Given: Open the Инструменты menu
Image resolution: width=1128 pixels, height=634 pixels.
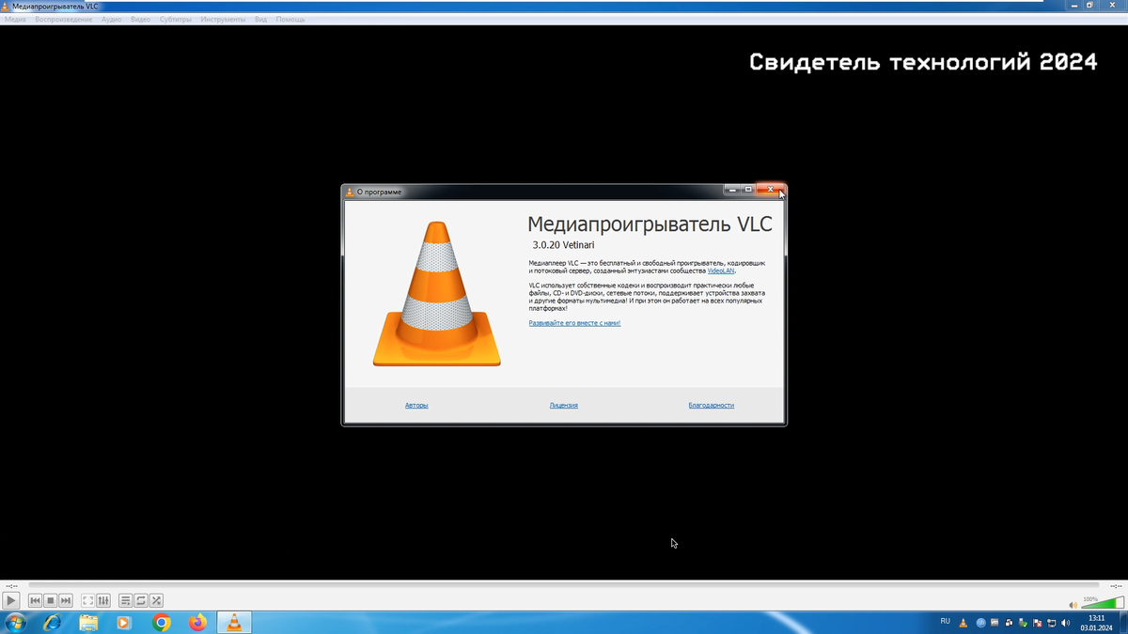Looking at the screenshot, I should coord(223,19).
